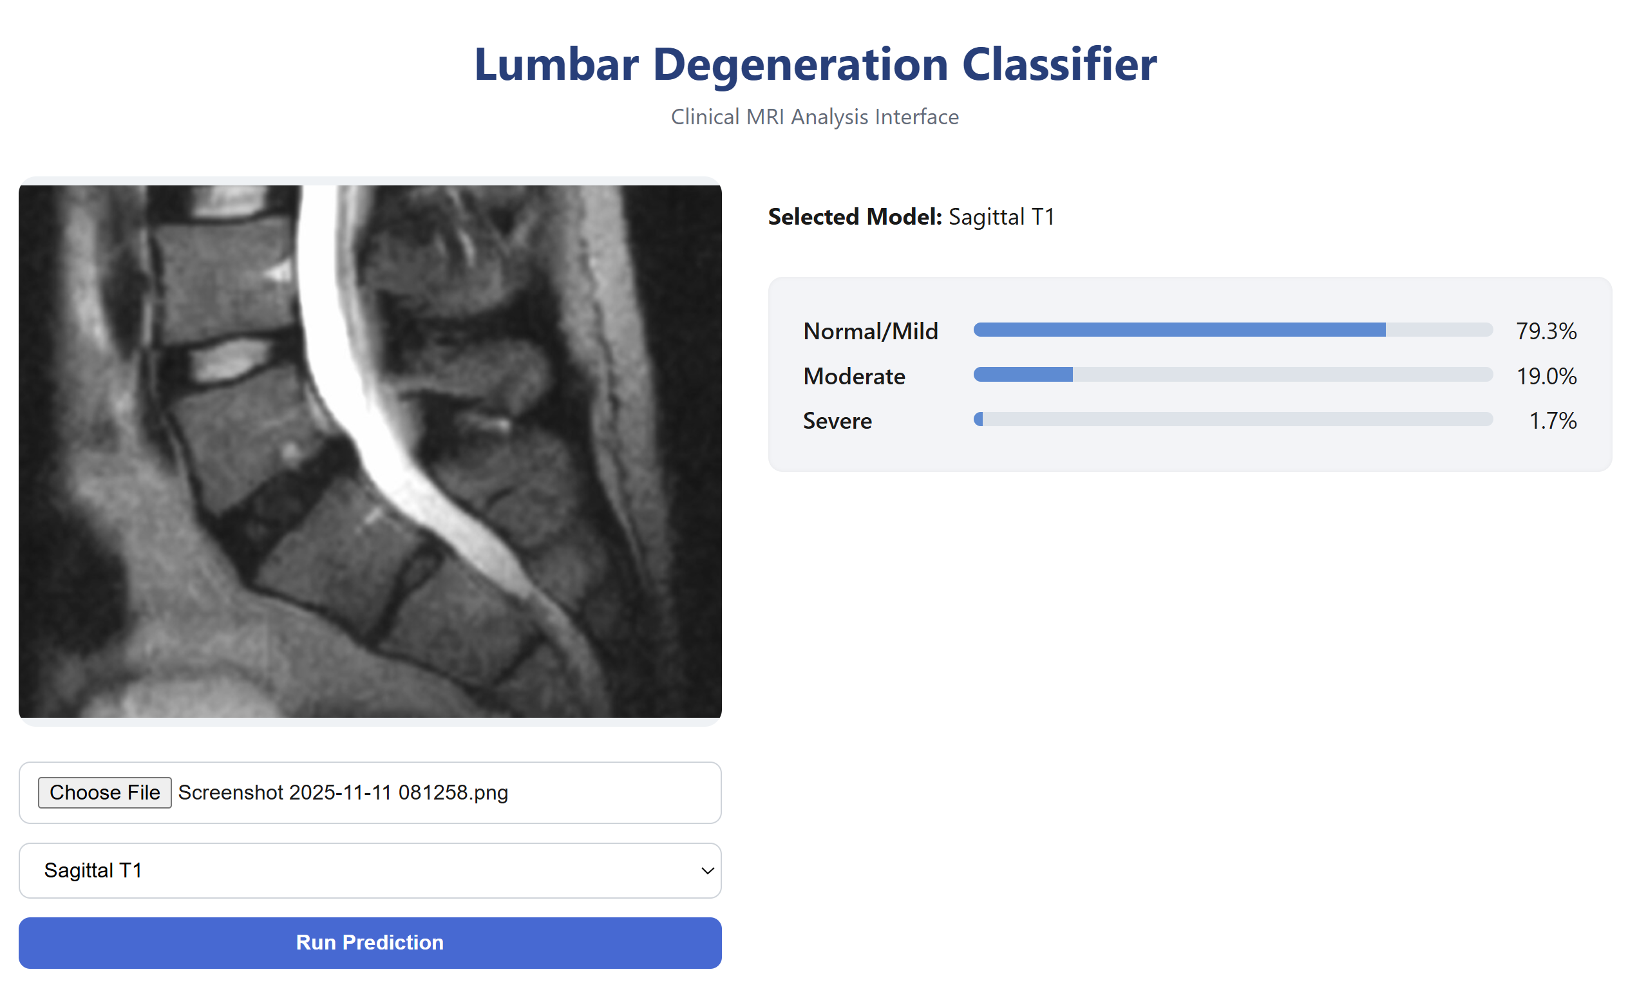Screen dimensions: 1628x992
Task: Select the Normal/Mild class label
Action: pos(871,331)
